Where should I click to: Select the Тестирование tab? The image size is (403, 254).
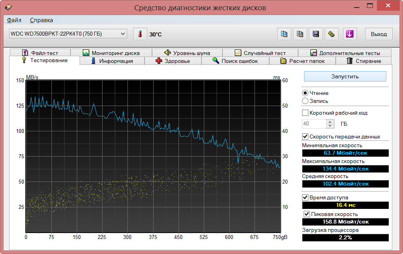45,61
